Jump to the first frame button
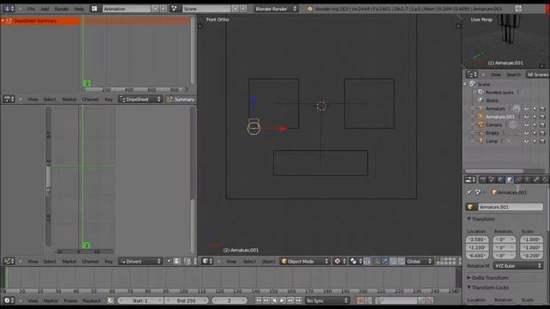550x309 pixels. click(x=259, y=300)
